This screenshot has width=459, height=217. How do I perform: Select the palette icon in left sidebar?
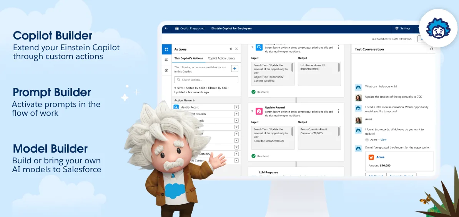coord(166,71)
